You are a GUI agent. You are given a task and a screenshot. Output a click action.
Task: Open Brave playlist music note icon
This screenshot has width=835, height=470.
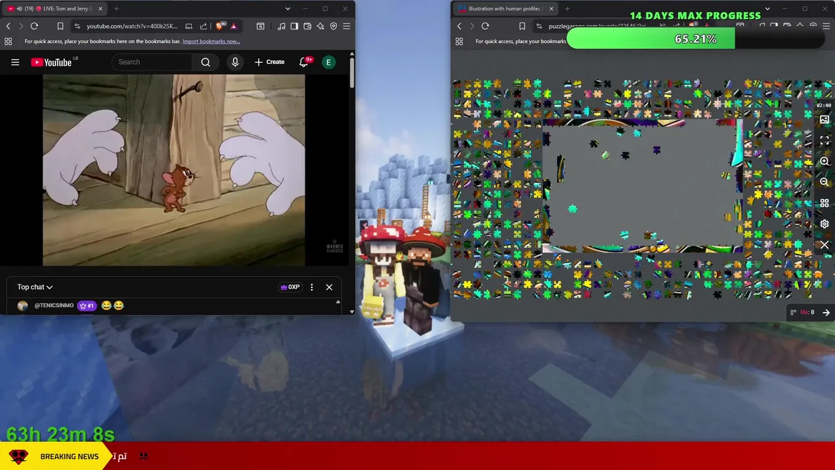click(x=281, y=26)
